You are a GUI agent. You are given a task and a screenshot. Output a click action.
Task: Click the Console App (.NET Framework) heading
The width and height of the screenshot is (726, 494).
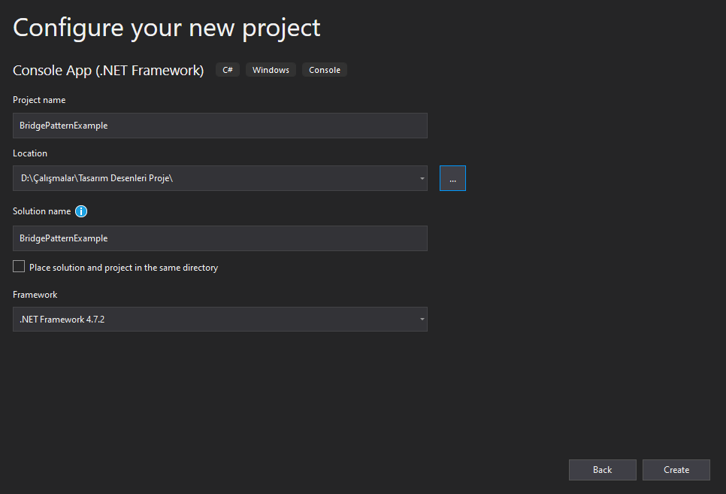[x=108, y=71]
